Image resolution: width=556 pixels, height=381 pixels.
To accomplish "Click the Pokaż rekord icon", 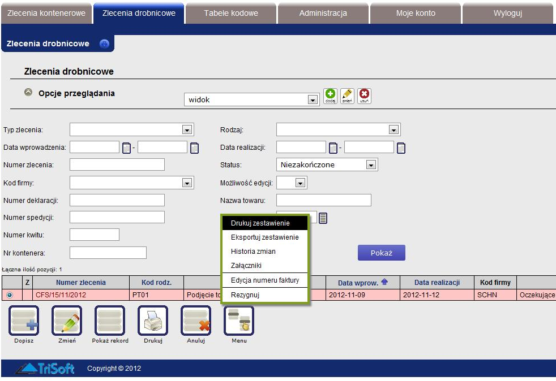I will point(110,321).
